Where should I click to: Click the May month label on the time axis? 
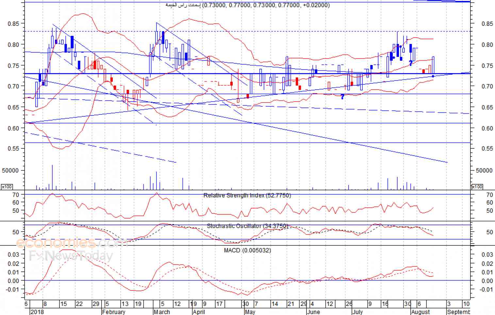(250, 312)
